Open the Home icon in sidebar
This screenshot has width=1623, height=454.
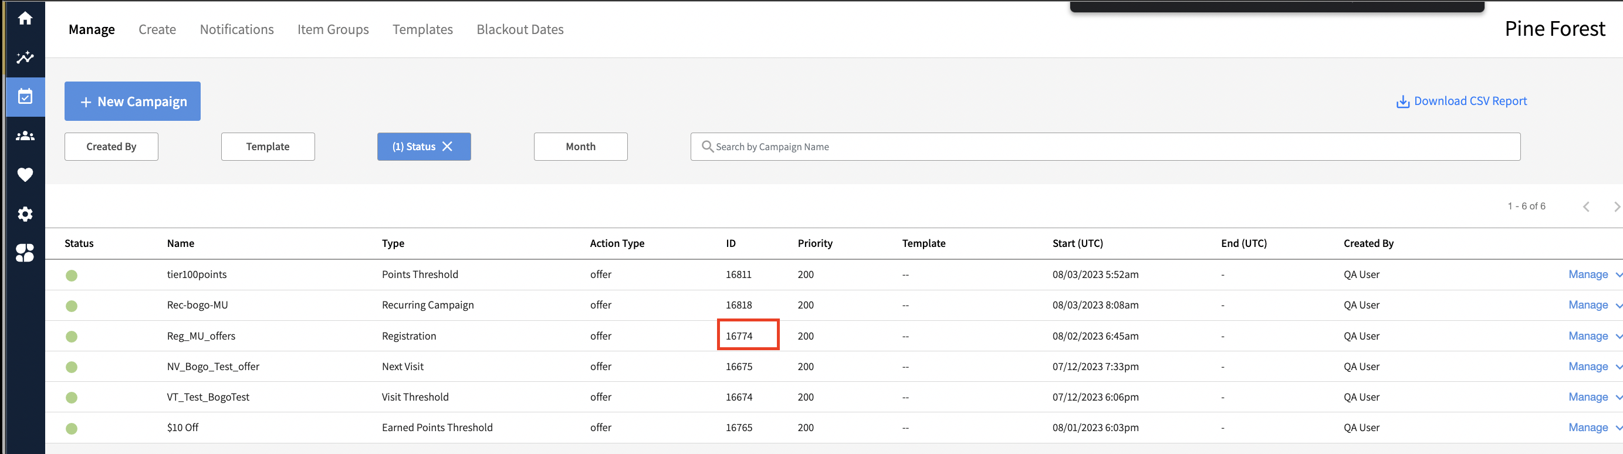[x=25, y=18]
